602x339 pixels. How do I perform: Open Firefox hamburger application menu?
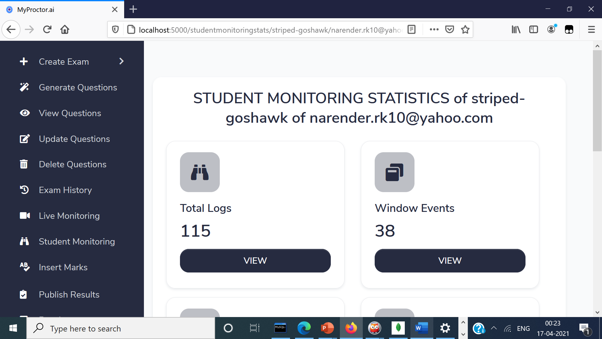point(591,30)
